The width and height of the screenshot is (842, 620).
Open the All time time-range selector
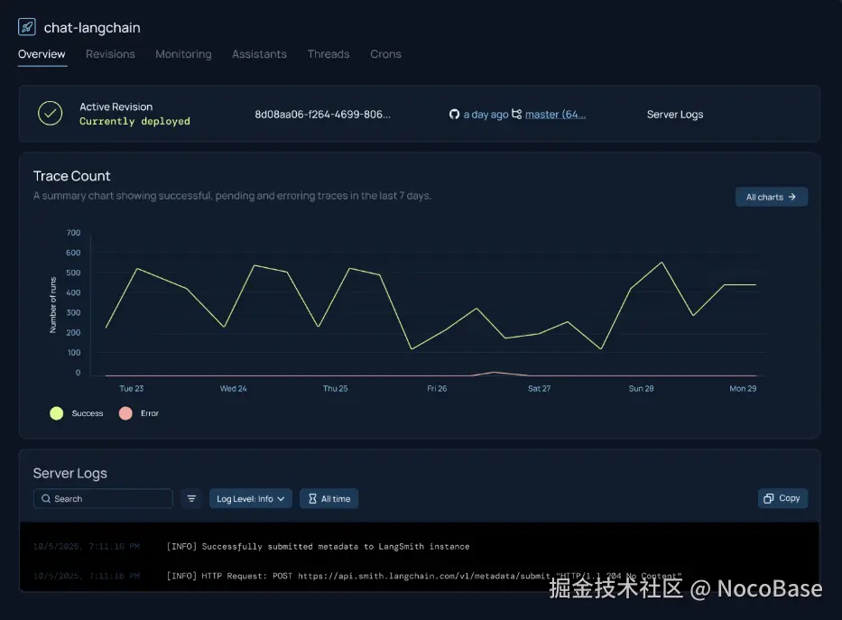pos(328,498)
